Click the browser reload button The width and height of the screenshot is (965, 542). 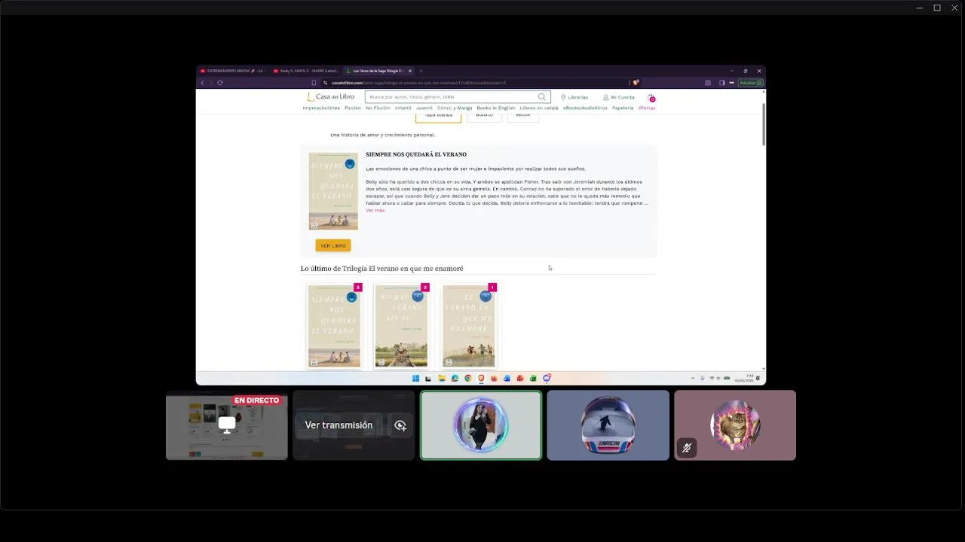point(220,83)
